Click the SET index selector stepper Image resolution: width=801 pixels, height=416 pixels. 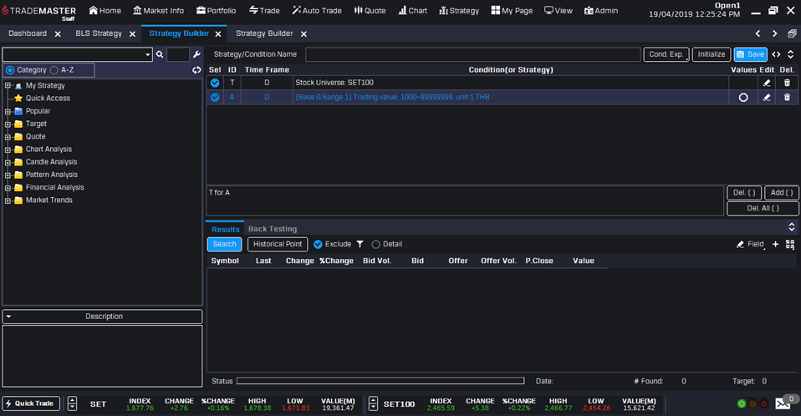[72, 403]
